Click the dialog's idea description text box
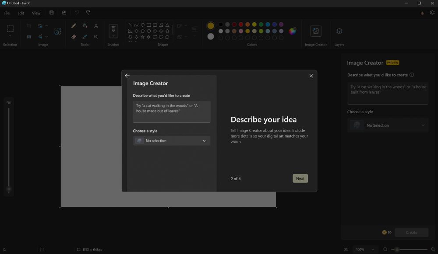The height and width of the screenshot is (254, 438). [x=172, y=112]
